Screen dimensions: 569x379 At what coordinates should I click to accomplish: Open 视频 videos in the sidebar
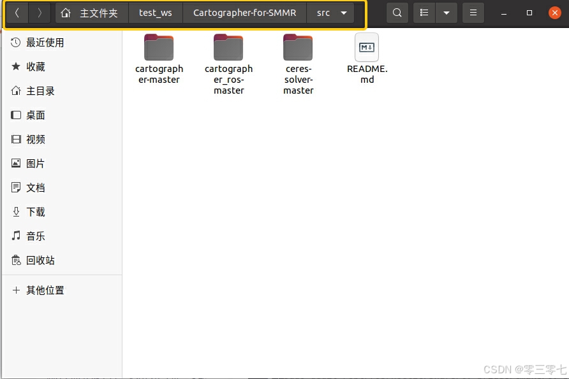pyautogui.click(x=62, y=139)
